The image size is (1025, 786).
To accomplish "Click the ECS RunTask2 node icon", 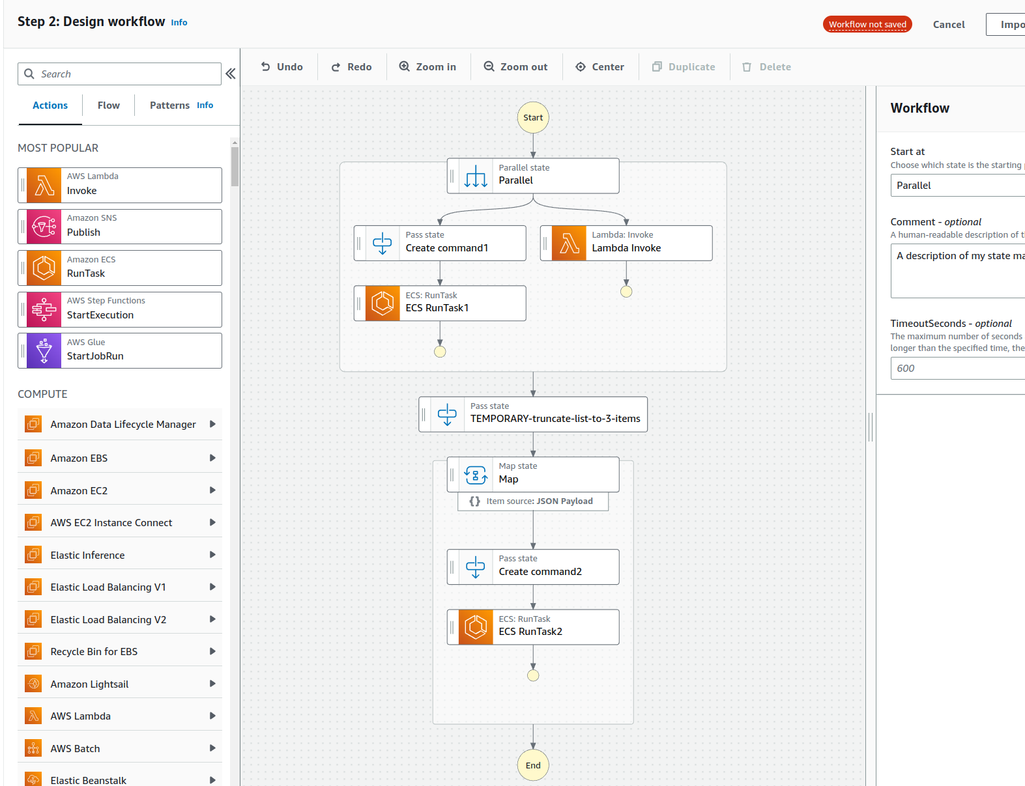I will click(x=476, y=627).
